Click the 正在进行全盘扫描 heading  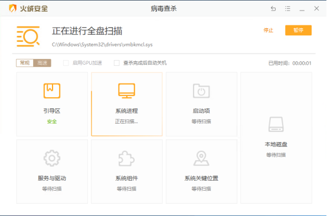click(x=87, y=31)
